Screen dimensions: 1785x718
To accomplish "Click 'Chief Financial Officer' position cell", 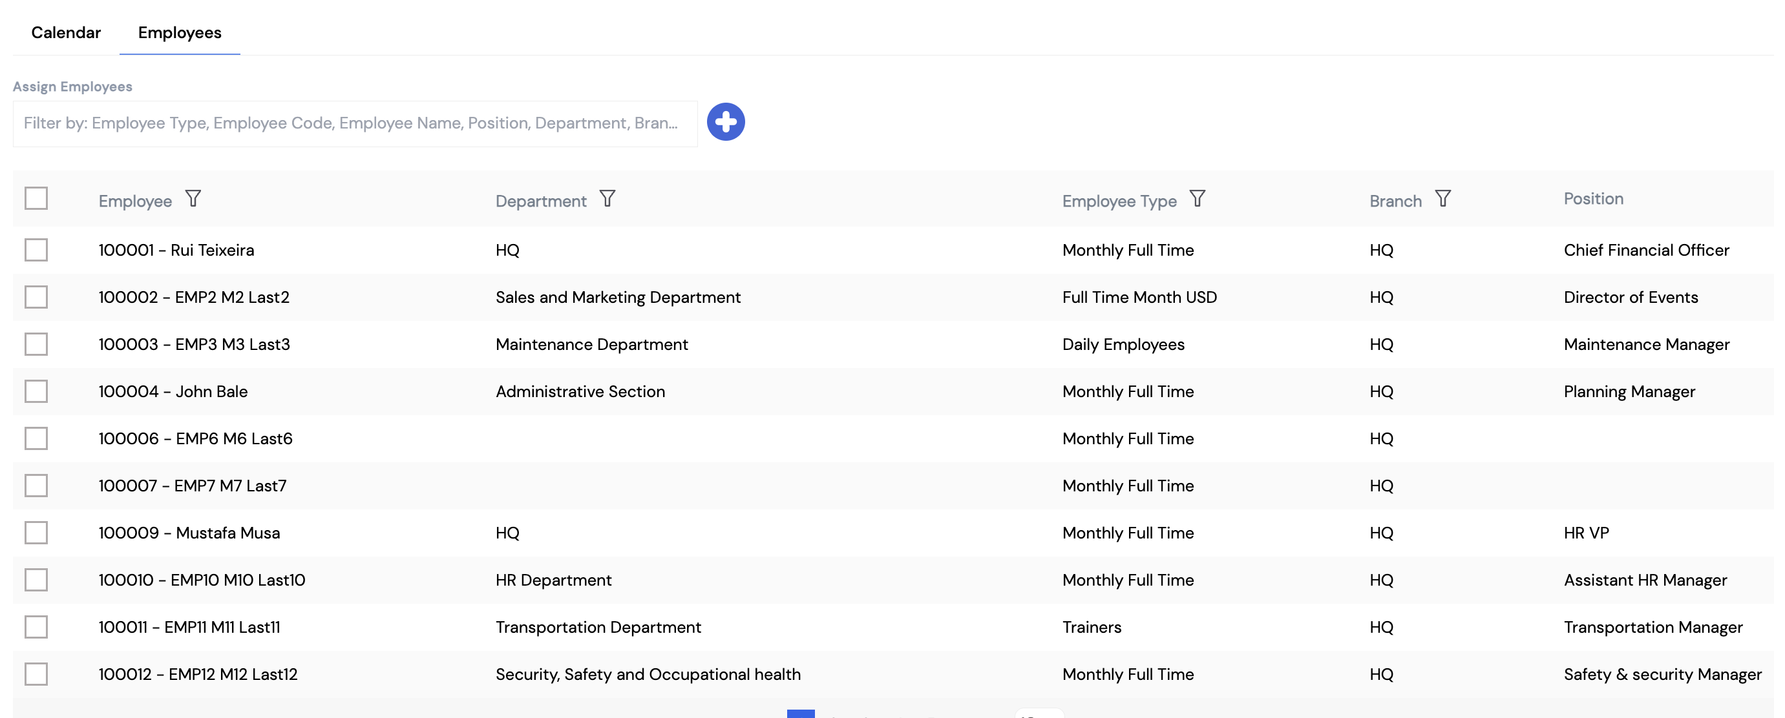I will click(x=1647, y=250).
